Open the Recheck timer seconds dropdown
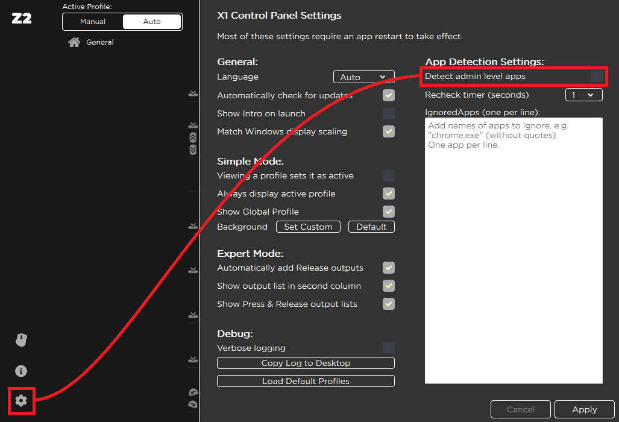Screen dimensions: 619x422 [584, 95]
